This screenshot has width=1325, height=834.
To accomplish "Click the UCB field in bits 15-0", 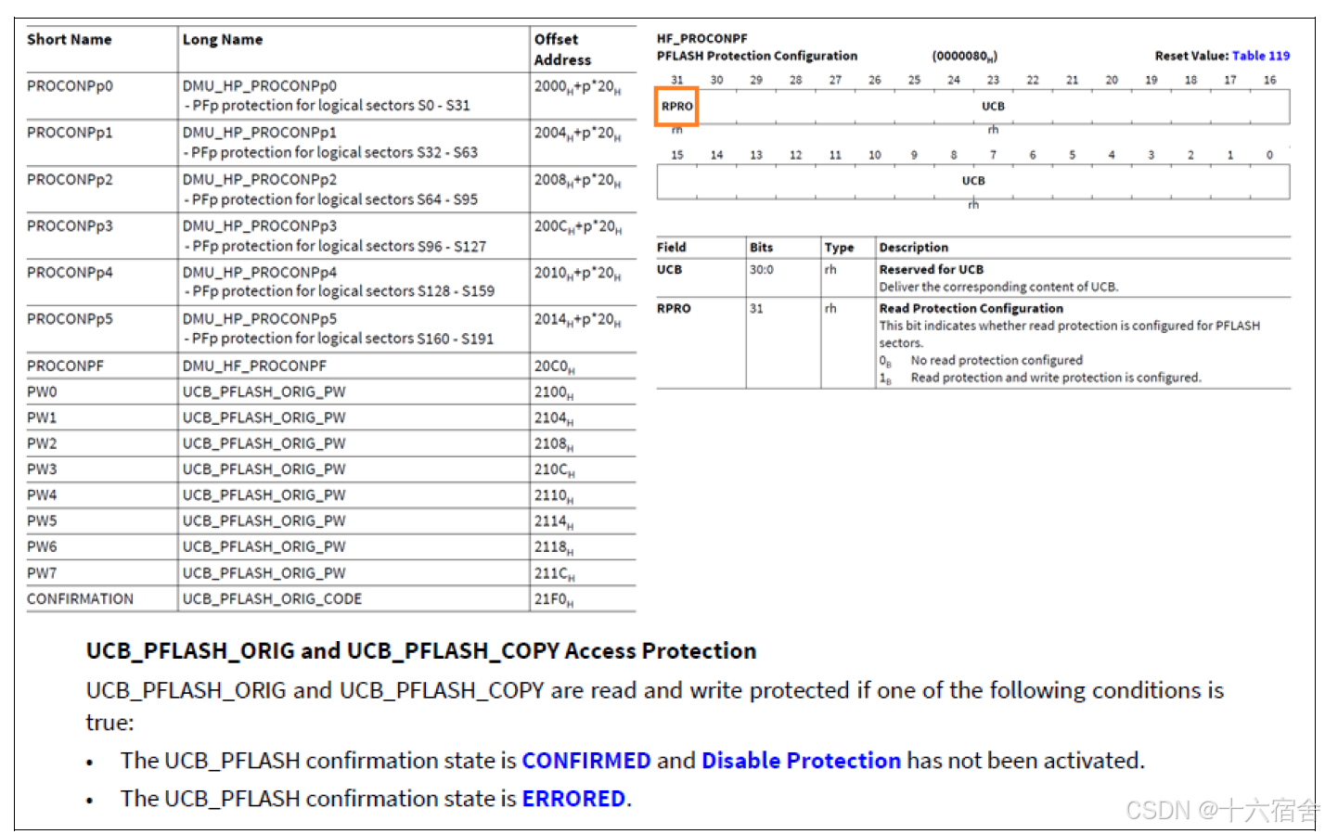I will point(973,181).
